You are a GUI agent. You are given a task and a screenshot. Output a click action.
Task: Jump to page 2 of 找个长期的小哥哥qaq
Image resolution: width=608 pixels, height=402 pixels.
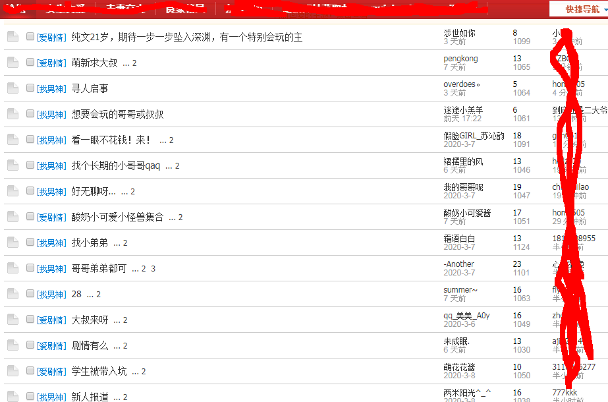[177, 166]
